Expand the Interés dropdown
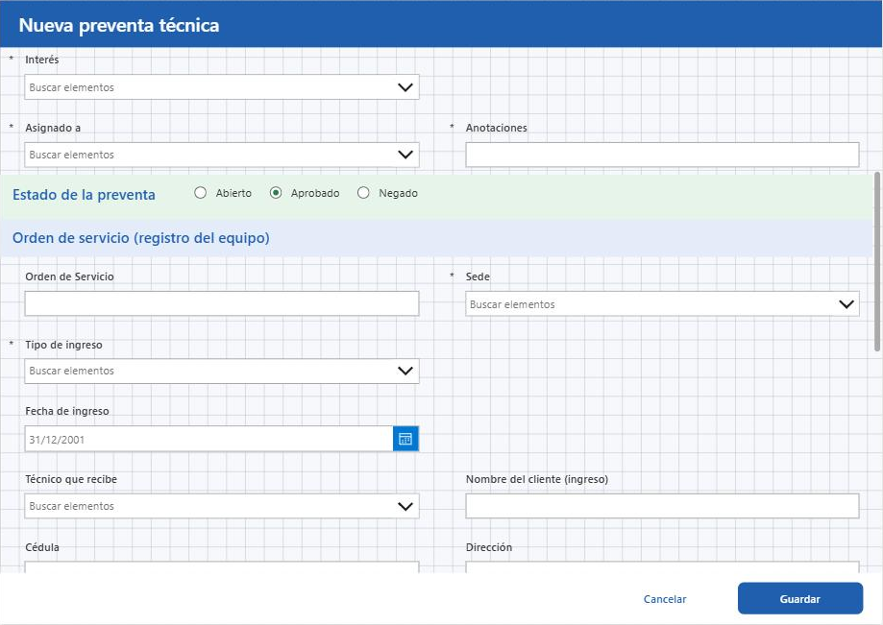Image resolution: width=883 pixels, height=625 pixels. [x=222, y=87]
